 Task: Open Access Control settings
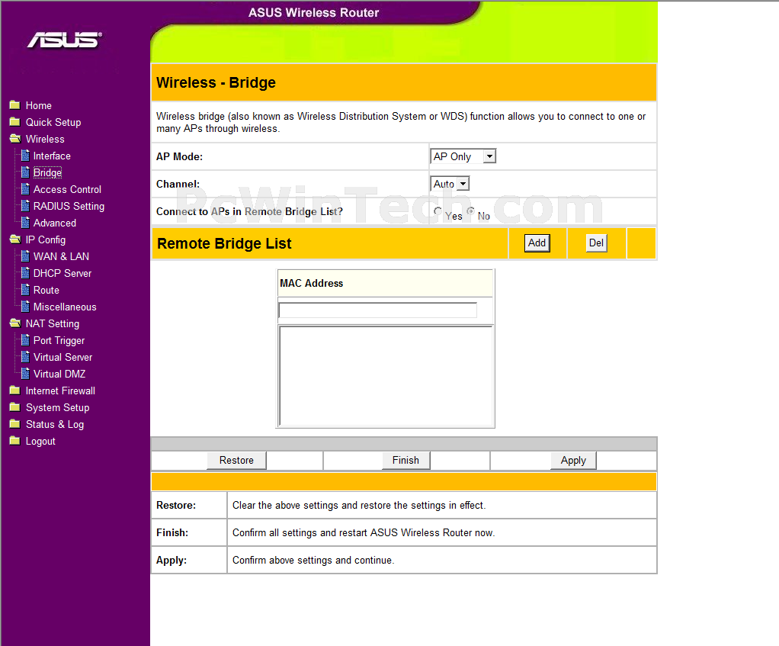[x=67, y=189]
